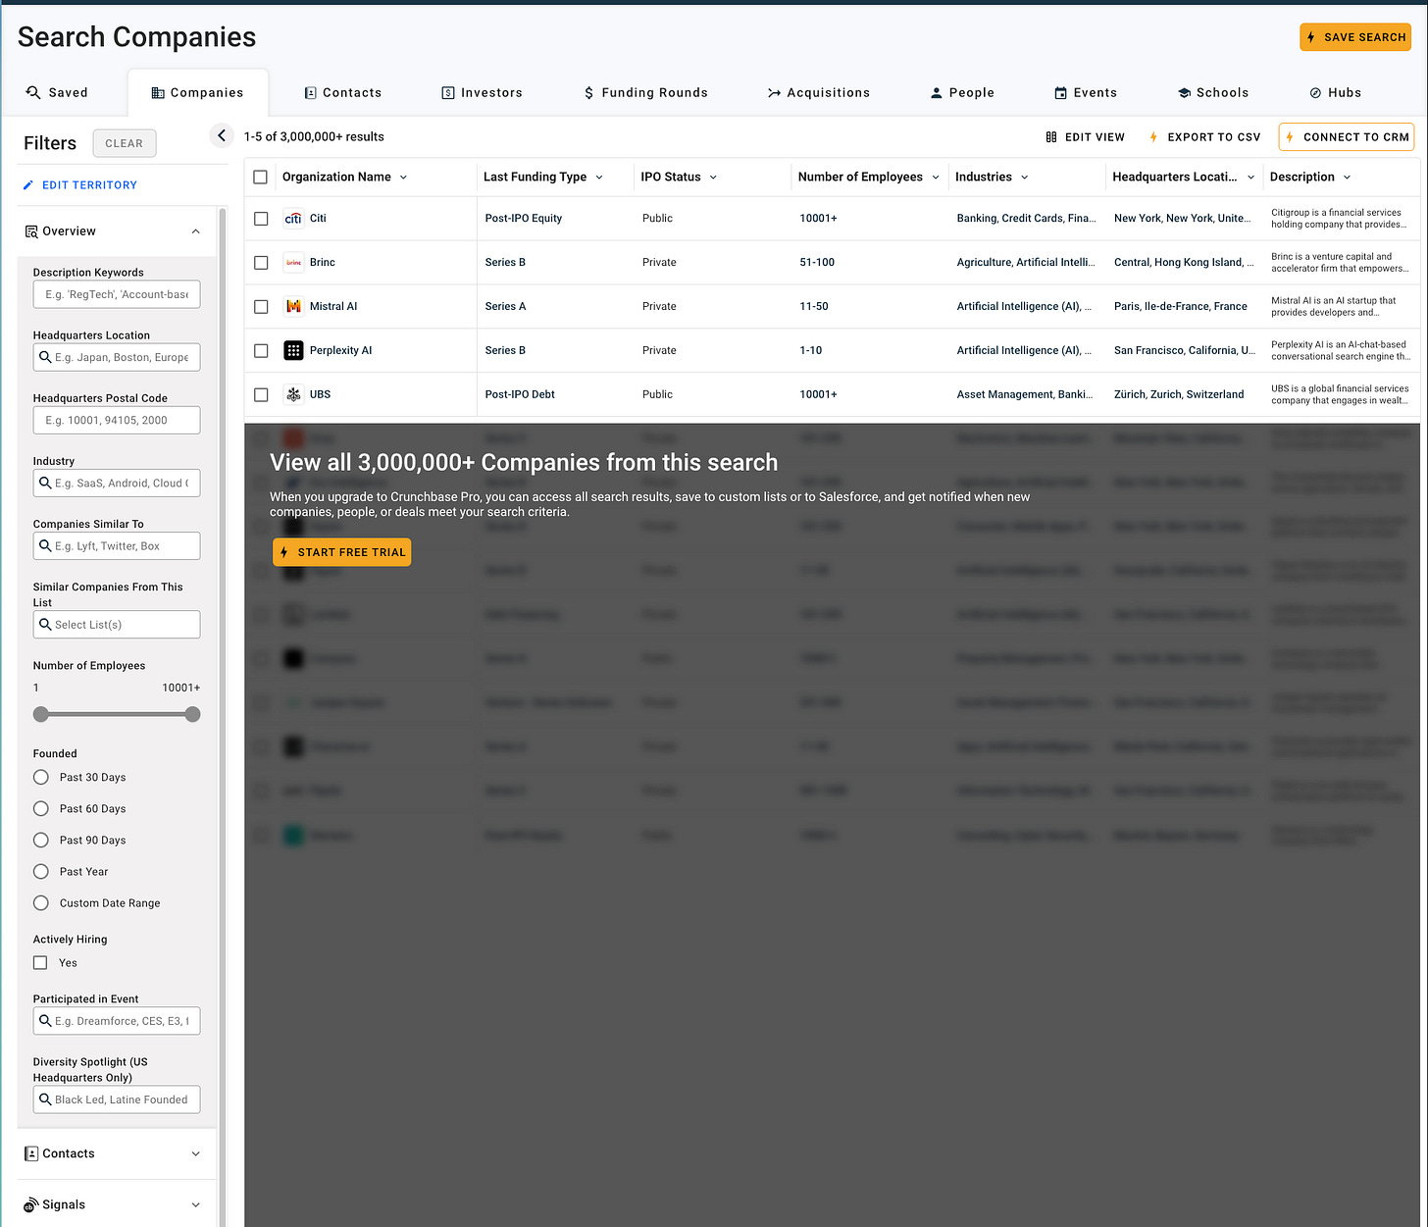Screen dimensions: 1428x1227
Task: Select the Past Year founded option
Action: [41, 871]
